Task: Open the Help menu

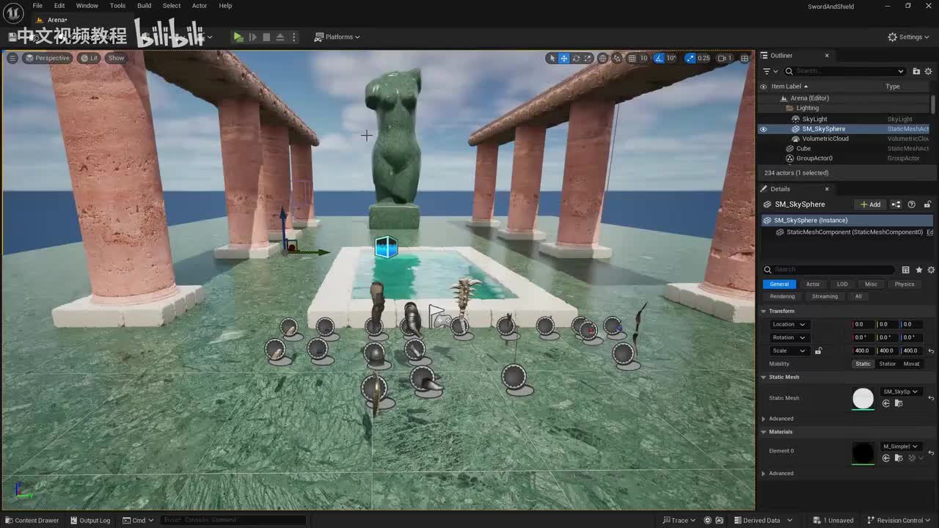Action: tap(225, 6)
